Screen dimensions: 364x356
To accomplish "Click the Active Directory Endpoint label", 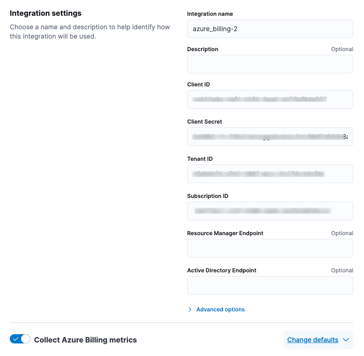I will 222,270.
